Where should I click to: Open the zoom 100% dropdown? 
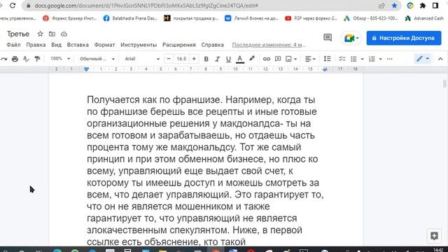coord(60,59)
